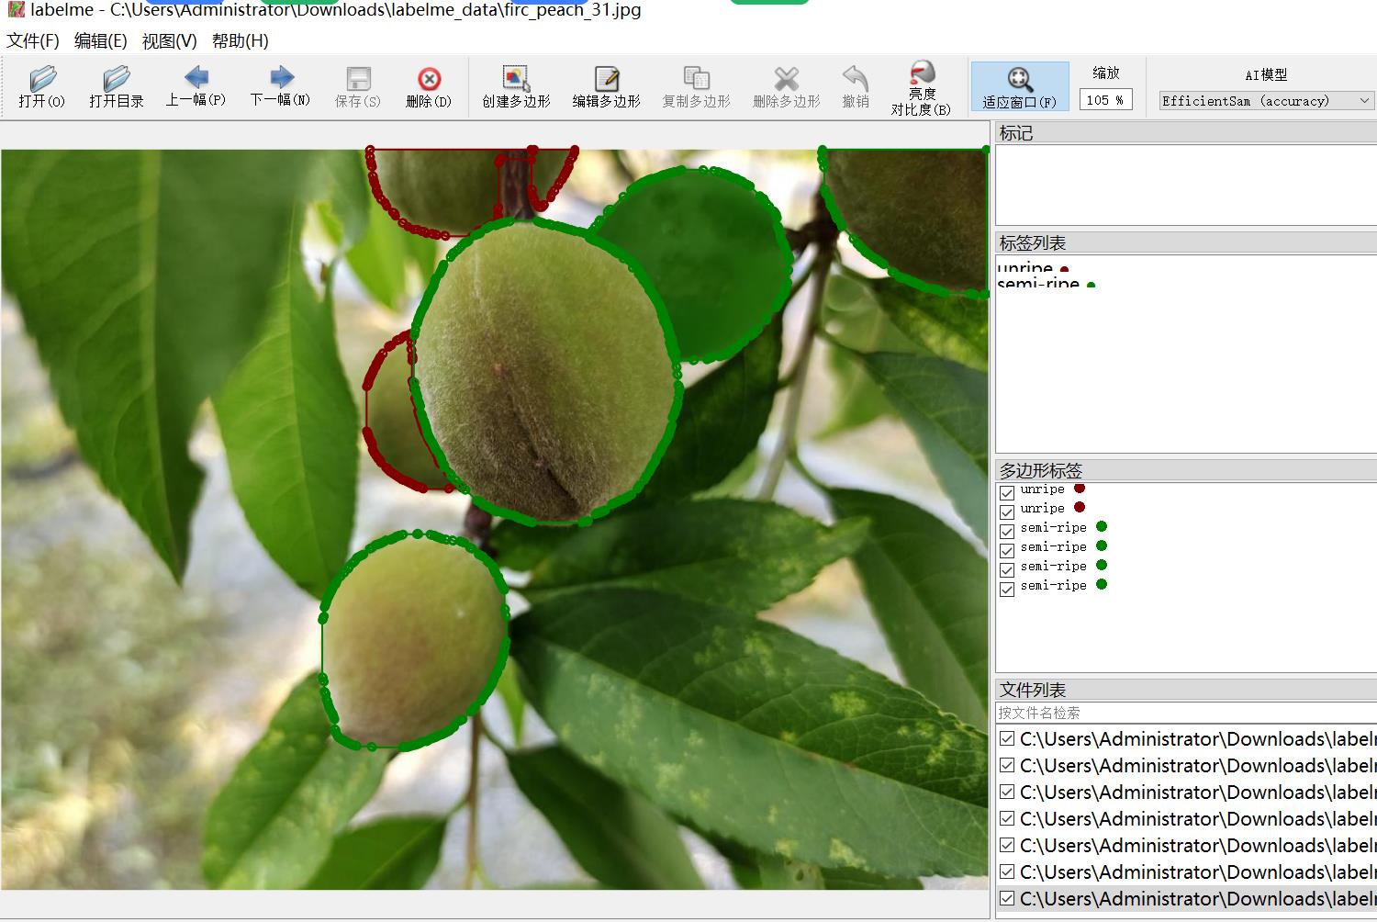Click Fit Window (适应窗口) button
Screen dimensions: 1377x922
pyautogui.click(x=1019, y=86)
